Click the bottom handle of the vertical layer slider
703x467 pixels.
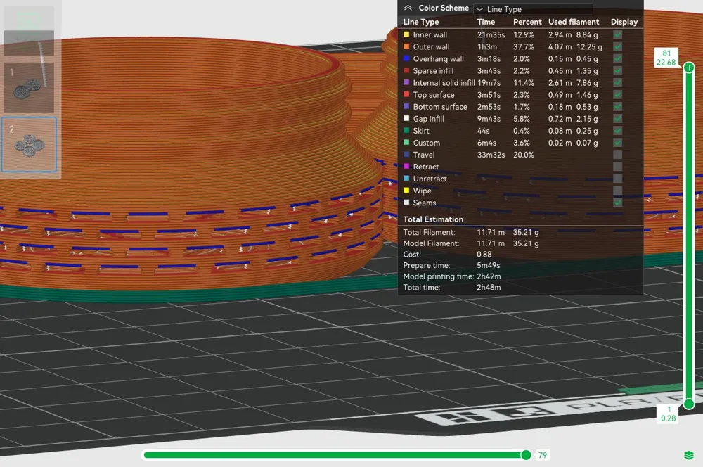(689, 404)
